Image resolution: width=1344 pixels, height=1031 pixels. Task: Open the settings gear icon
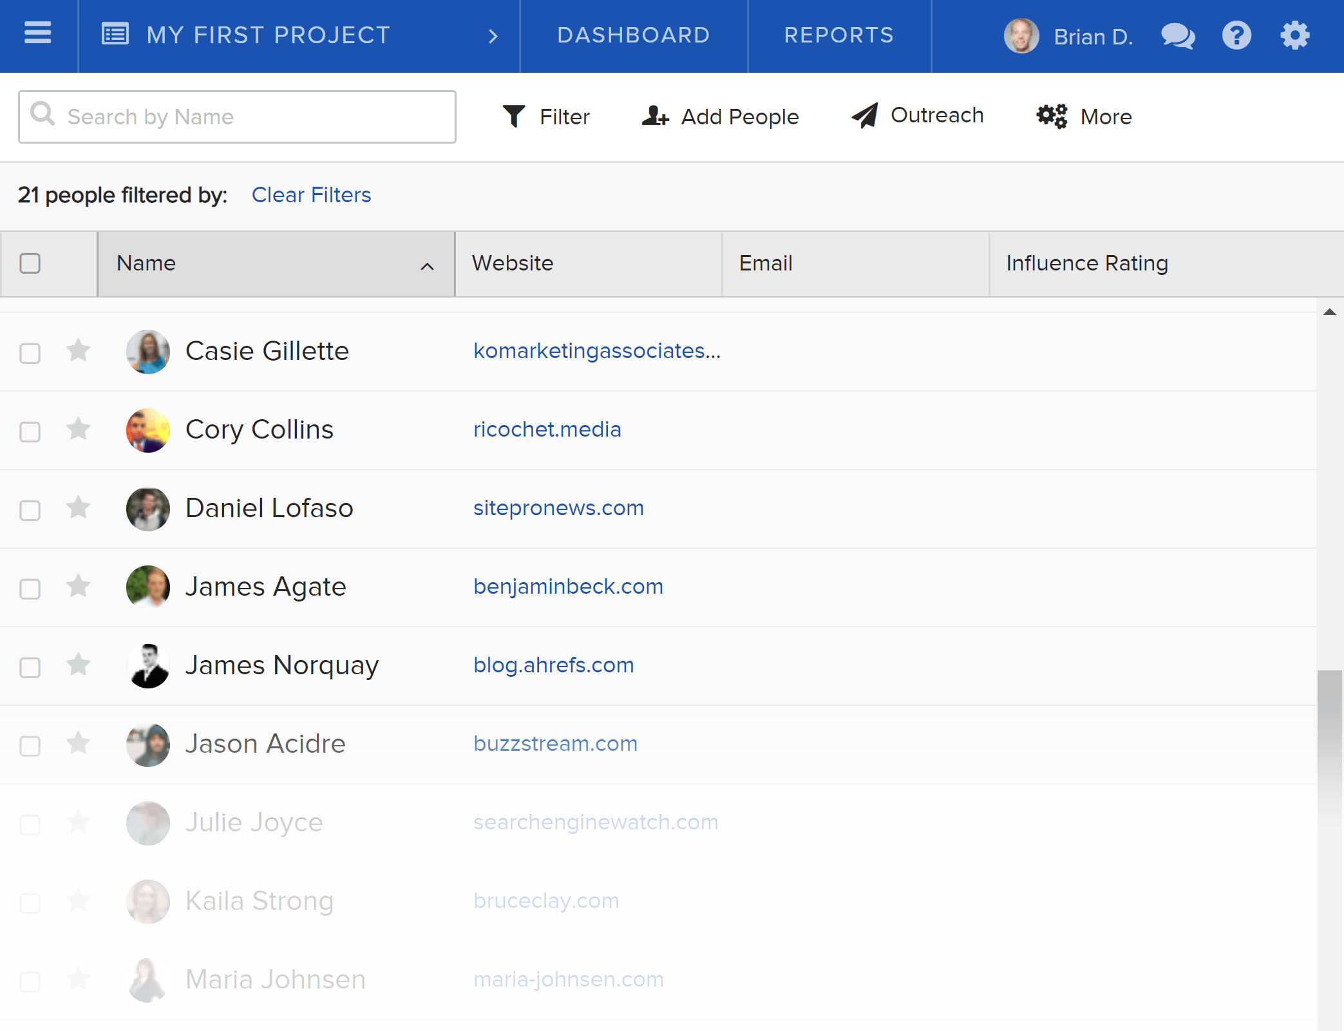tap(1294, 35)
